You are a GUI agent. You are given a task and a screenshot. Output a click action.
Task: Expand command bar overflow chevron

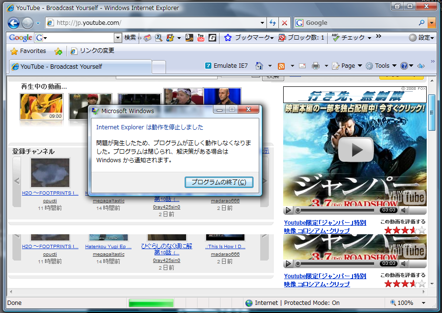[433, 61]
